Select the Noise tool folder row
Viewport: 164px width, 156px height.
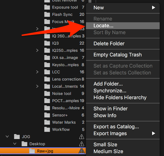point(64,93)
